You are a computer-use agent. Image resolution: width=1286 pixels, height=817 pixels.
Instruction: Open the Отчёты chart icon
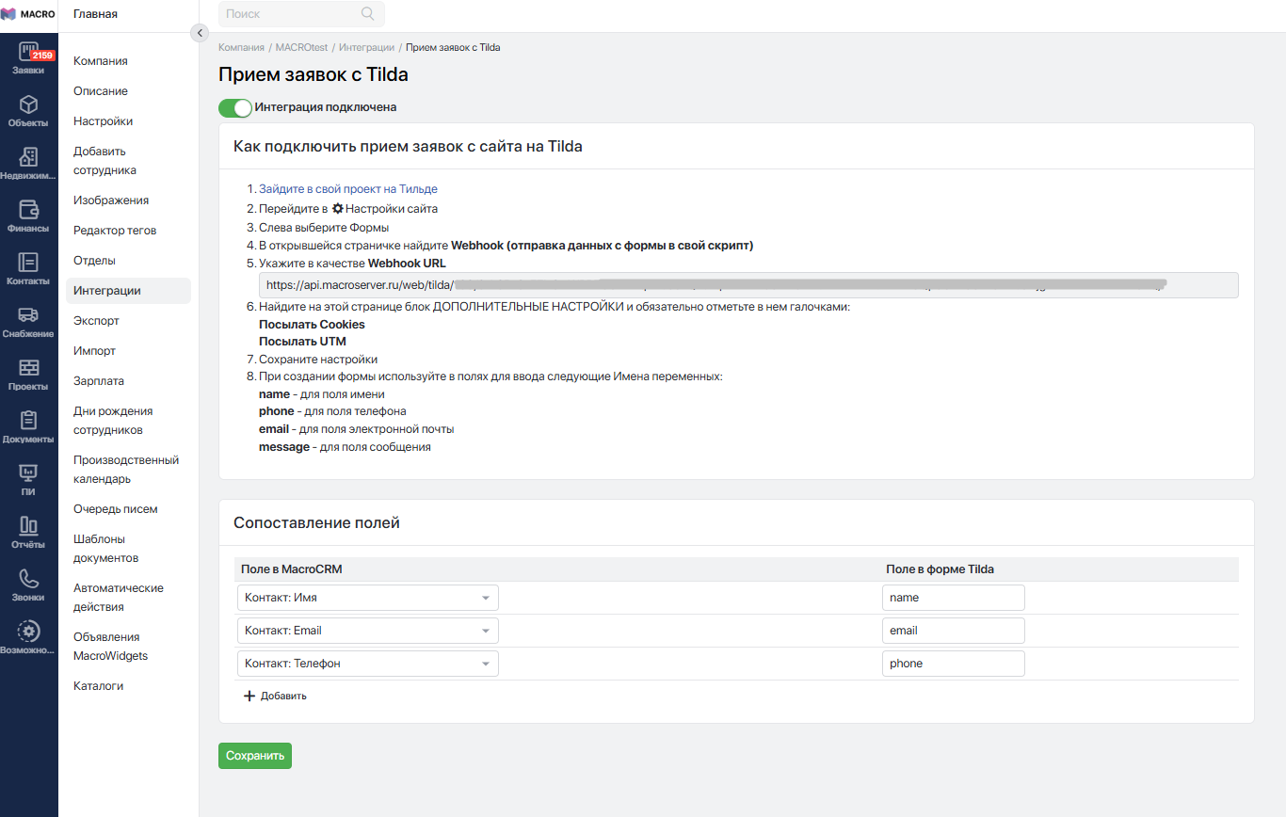(28, 525)
